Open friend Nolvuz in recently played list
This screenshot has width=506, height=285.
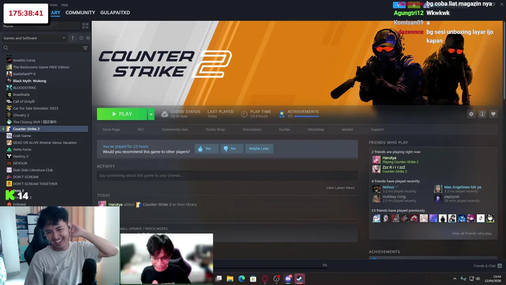pyautogui.click(x=388, y=187)
